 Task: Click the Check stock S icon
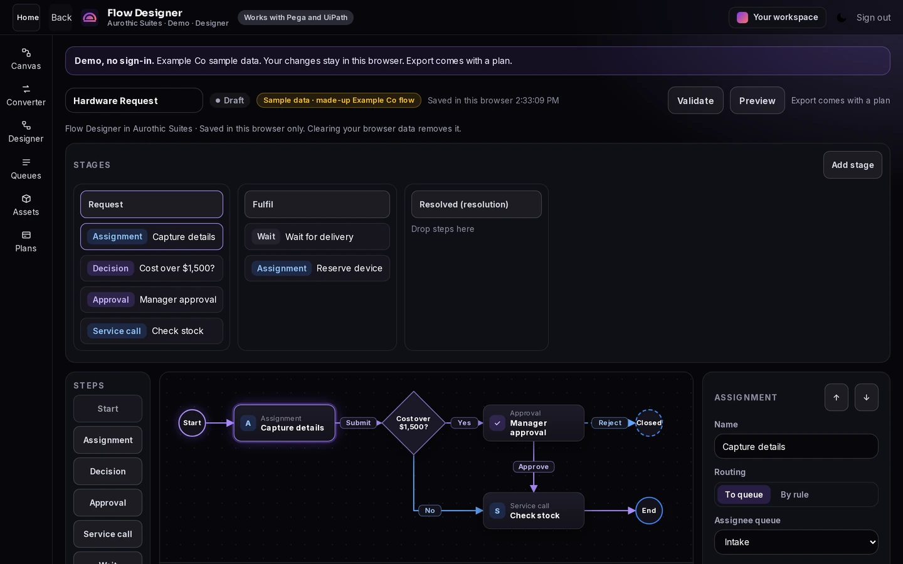[497, 511]
